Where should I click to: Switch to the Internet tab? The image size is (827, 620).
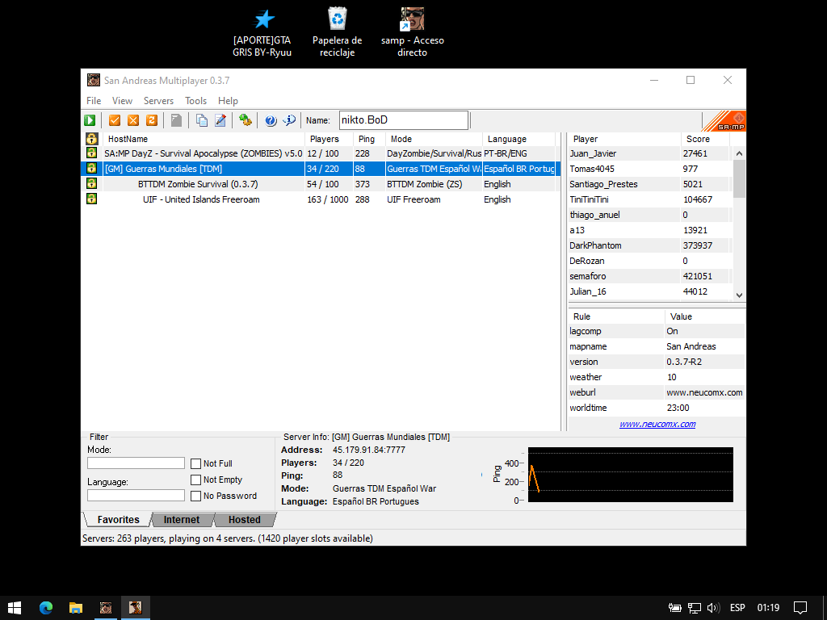(182, 520)
